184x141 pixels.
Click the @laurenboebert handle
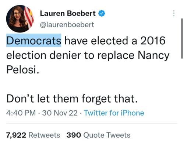[x=67, y=25]
